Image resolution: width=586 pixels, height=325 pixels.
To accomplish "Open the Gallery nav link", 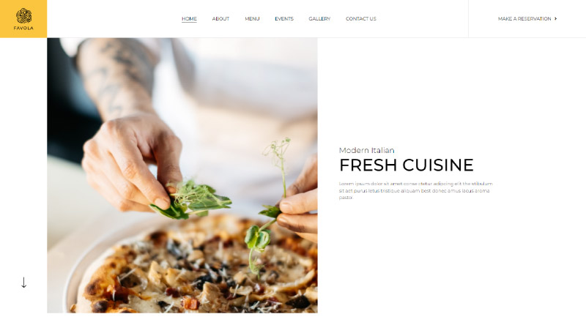I will [x=319, y=19].
